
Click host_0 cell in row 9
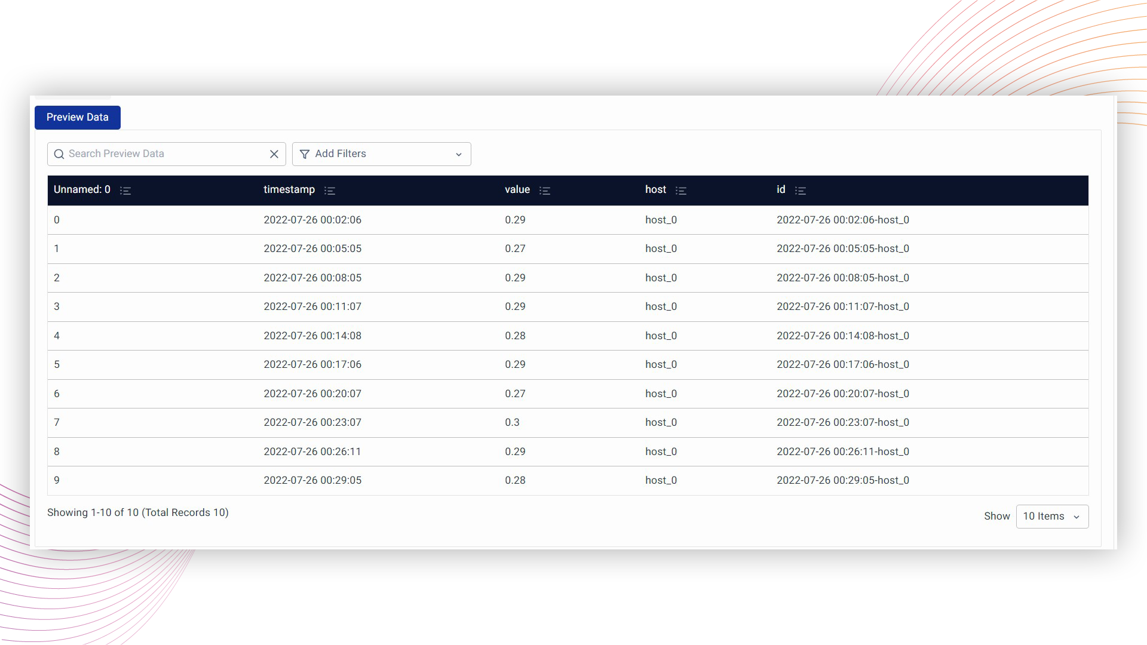[x=661, y=481]
